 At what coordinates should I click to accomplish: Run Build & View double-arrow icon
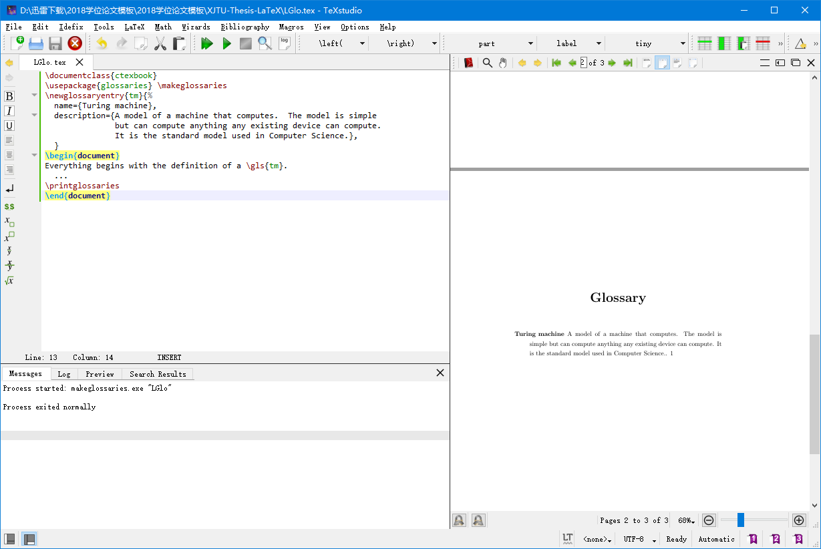click(x=207, y=43)
